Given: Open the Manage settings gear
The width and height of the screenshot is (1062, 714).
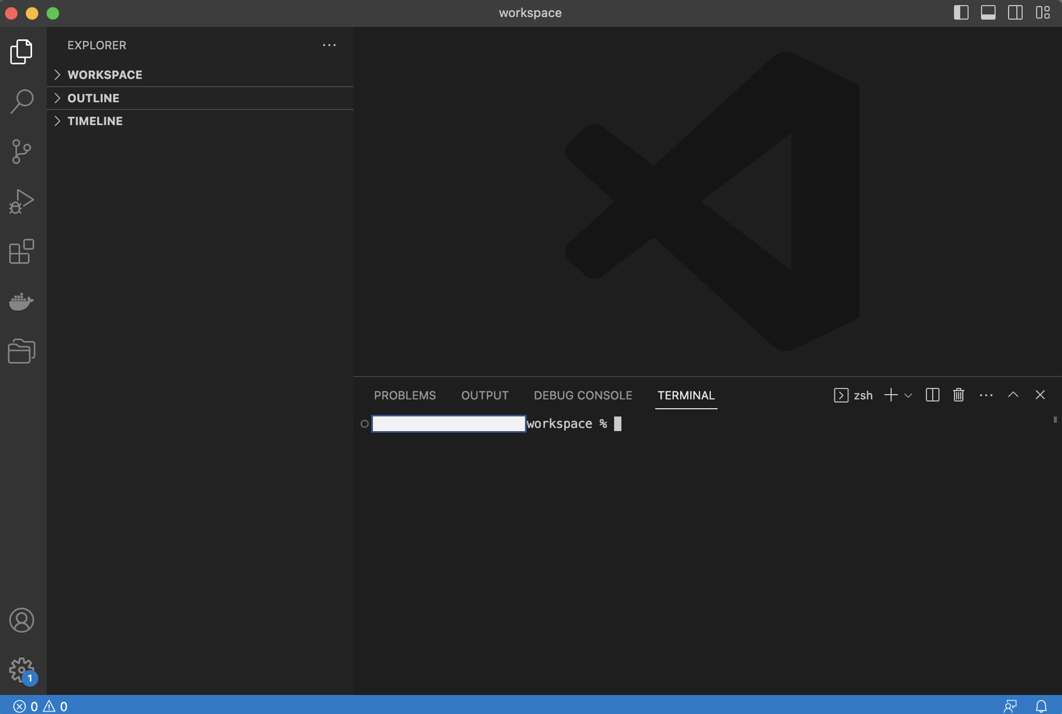Looking at the screenshot, I should [22, 670].
